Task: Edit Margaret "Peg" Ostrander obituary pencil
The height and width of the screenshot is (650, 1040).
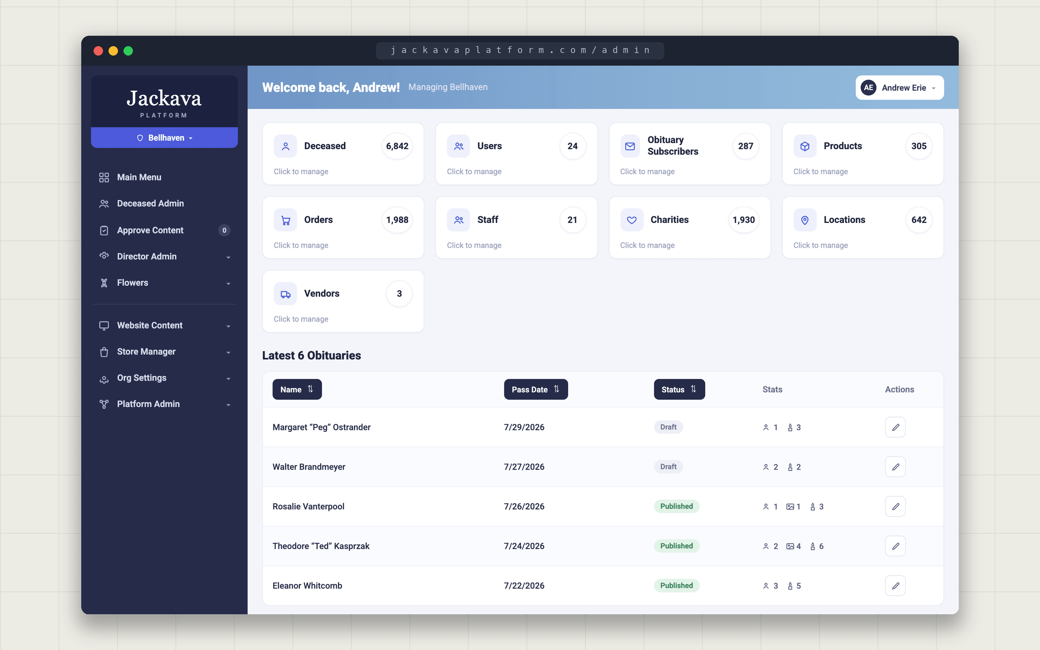Action: pos(895,427)
